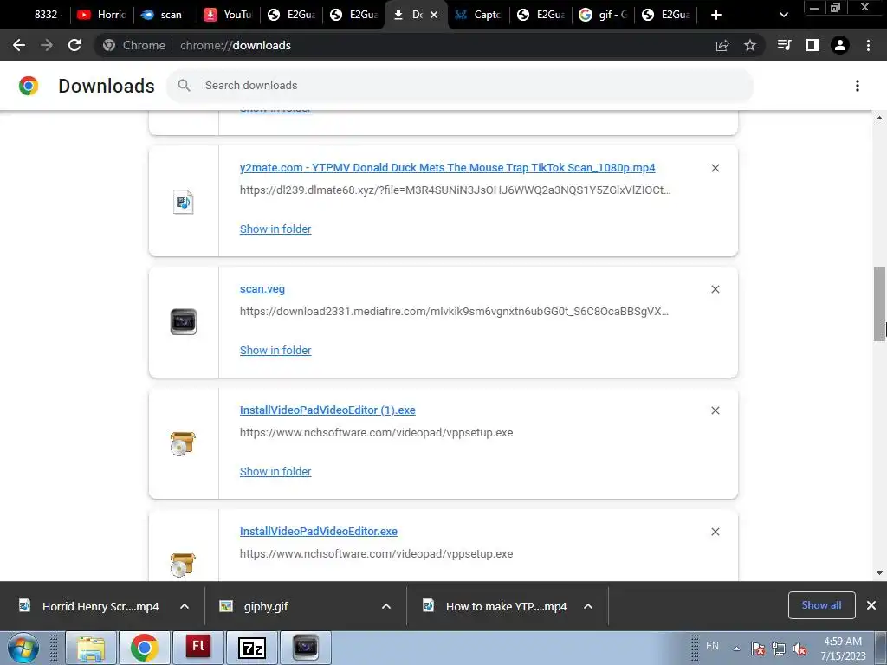Viewport: 887px width, 665px height.
Task: Close the active Downloads tab
Action: (x=434, y=15)
